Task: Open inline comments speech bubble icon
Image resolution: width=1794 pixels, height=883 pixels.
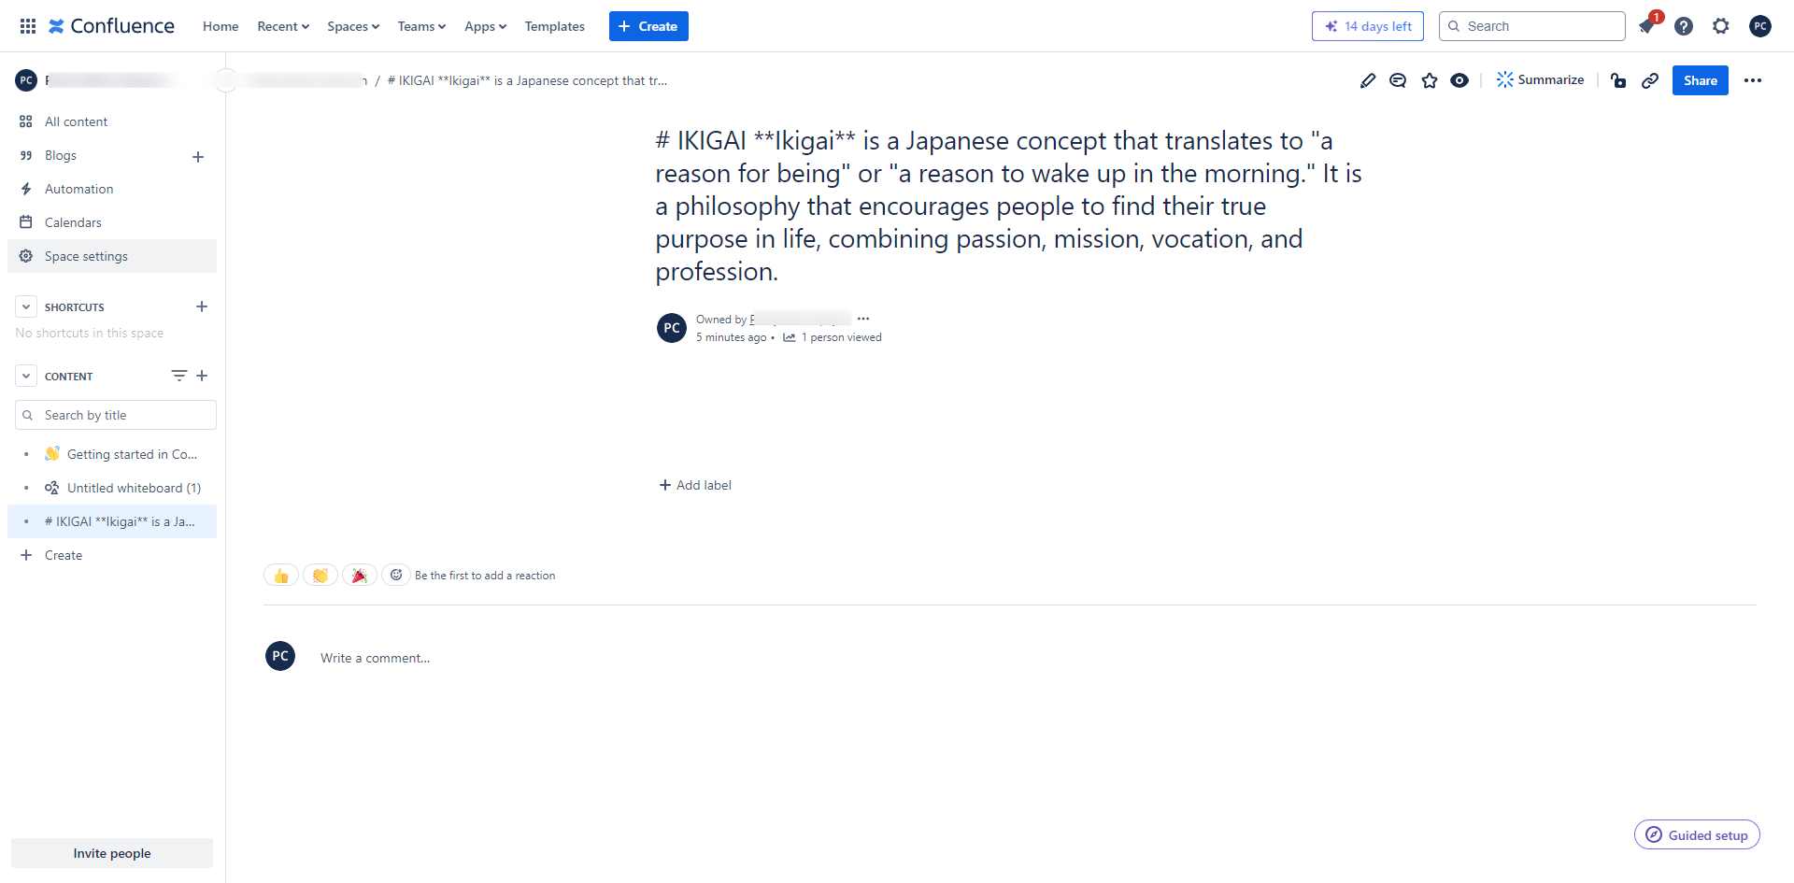Action: 1398,80
